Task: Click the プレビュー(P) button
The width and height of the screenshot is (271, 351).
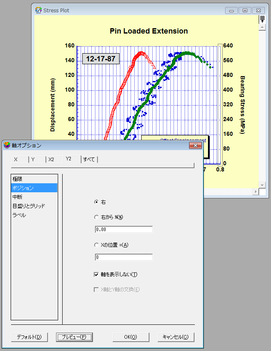Action: click(75, 337)
